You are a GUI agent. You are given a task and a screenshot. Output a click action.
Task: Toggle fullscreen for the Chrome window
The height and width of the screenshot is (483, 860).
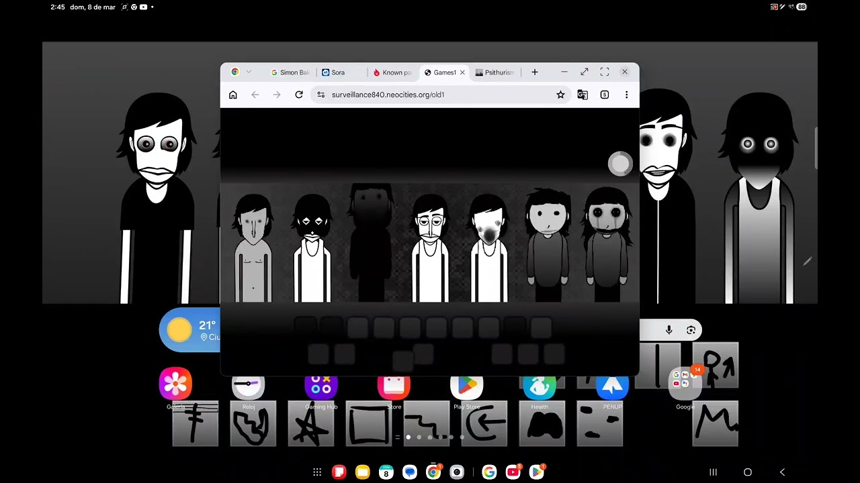(605, 72)
